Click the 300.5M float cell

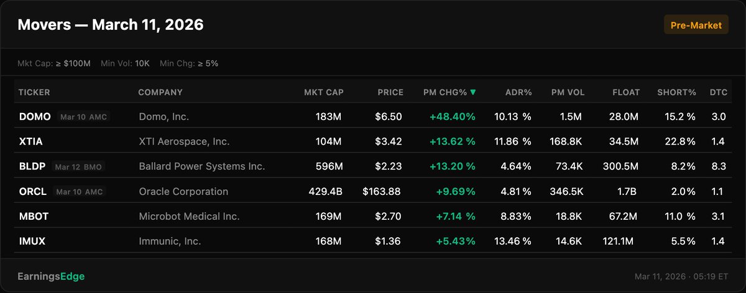click(x=621, y=166)
